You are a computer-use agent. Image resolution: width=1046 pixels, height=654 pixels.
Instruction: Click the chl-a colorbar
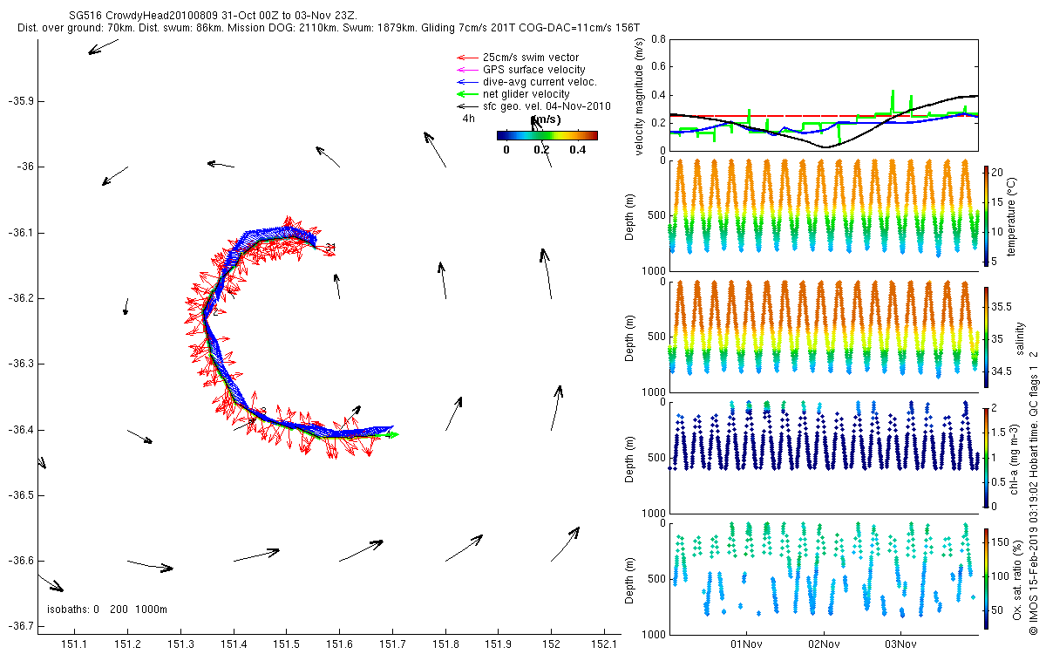pos(986,457)
